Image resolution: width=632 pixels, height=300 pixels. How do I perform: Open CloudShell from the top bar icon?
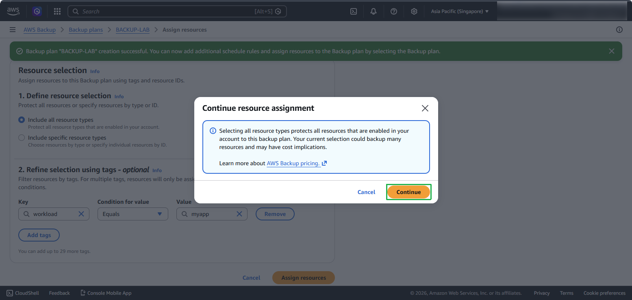(354, 11)
